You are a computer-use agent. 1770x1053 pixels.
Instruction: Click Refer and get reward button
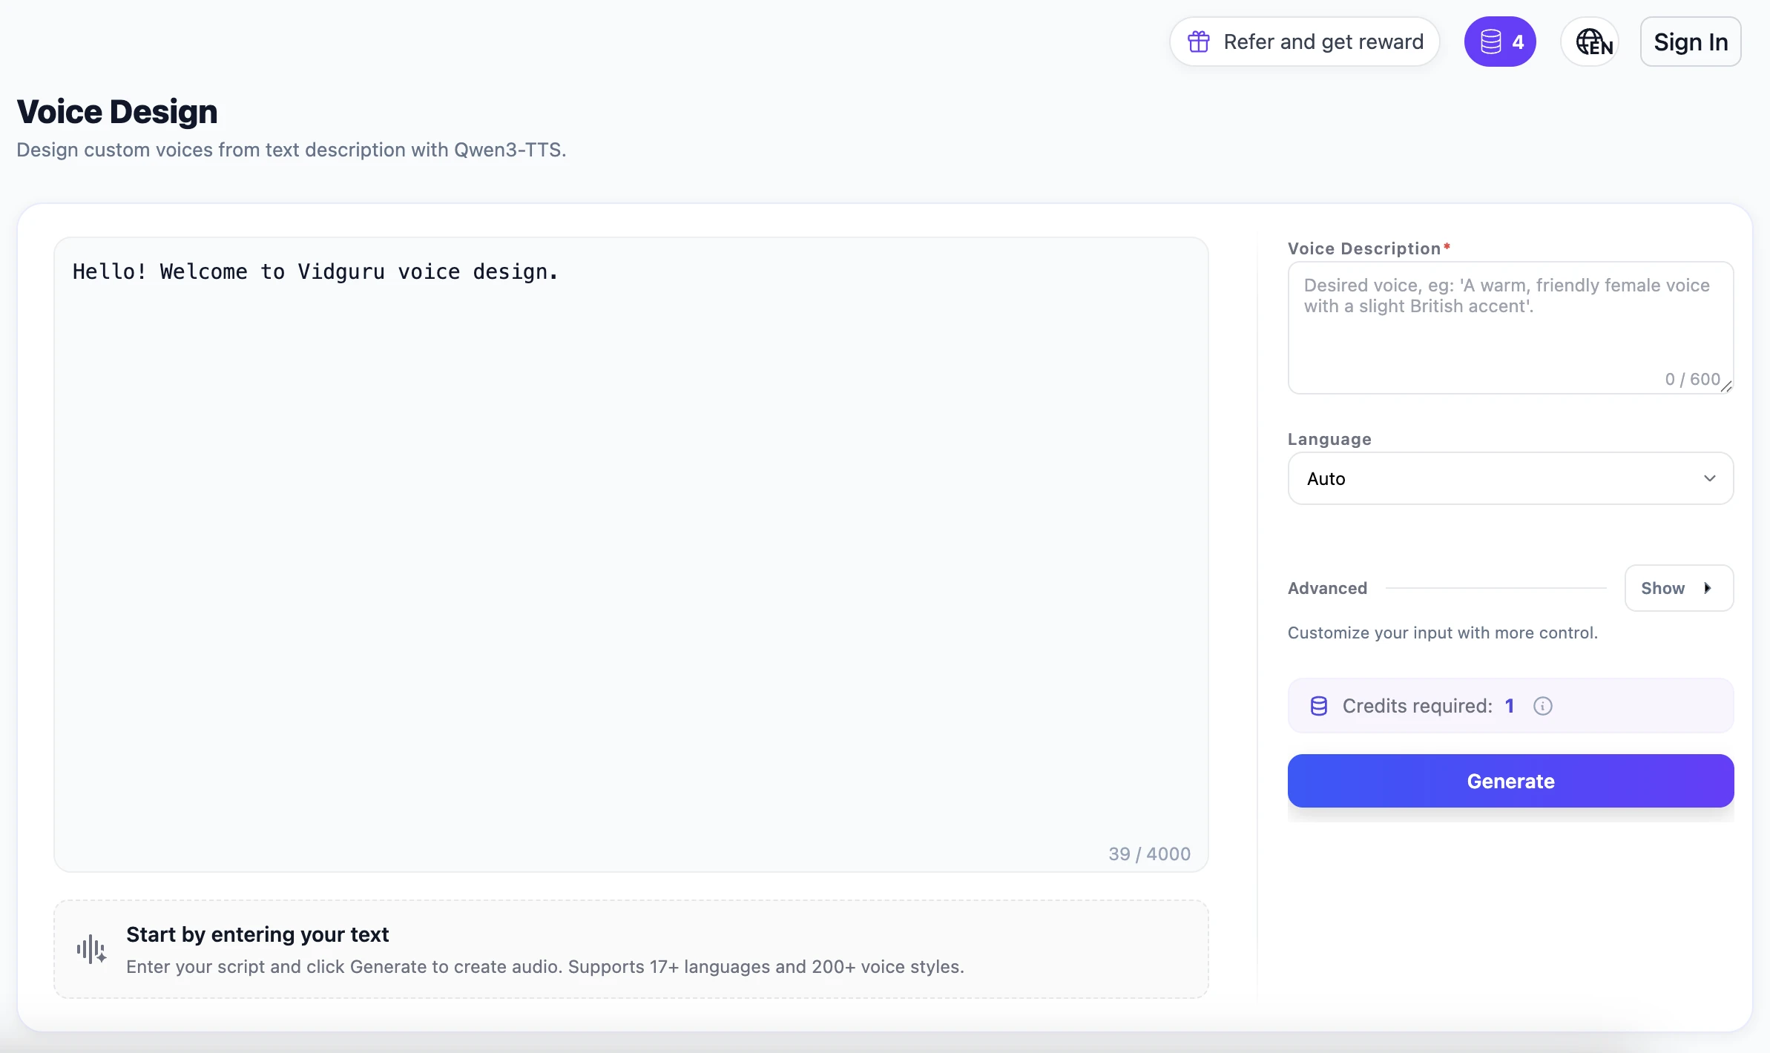pyautogui.click(x=1305, y=42)
